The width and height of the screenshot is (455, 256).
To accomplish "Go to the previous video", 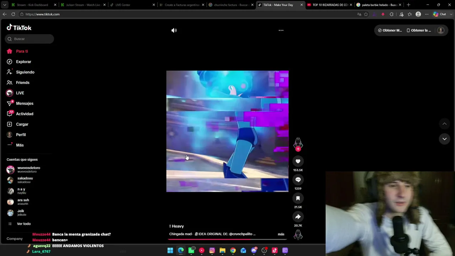I will point(444,124).
